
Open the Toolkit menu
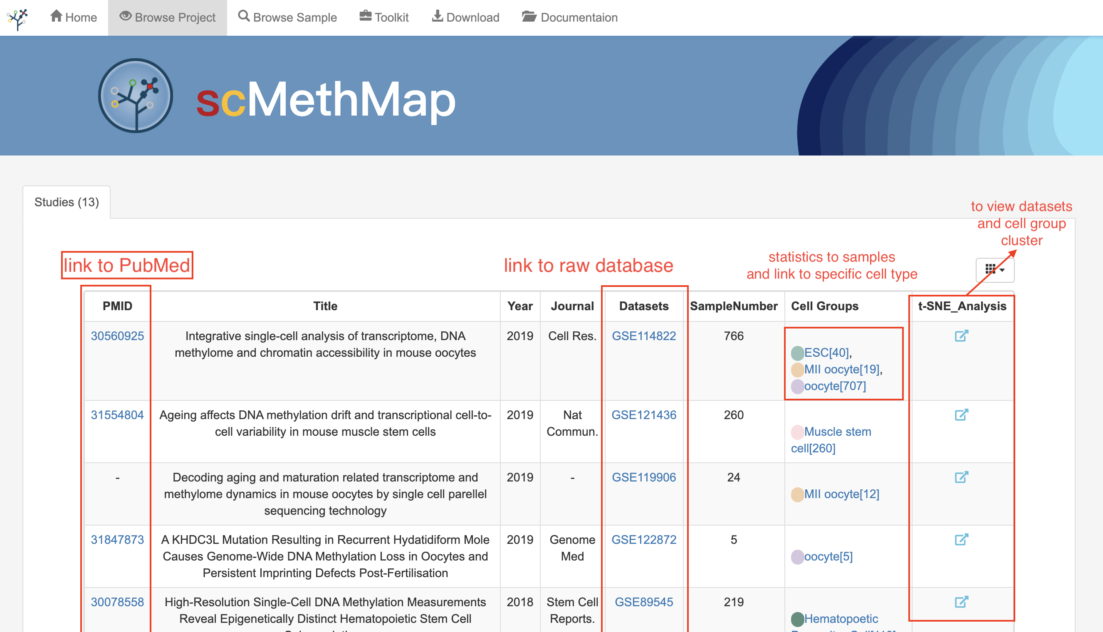click(x=384, y=17)
